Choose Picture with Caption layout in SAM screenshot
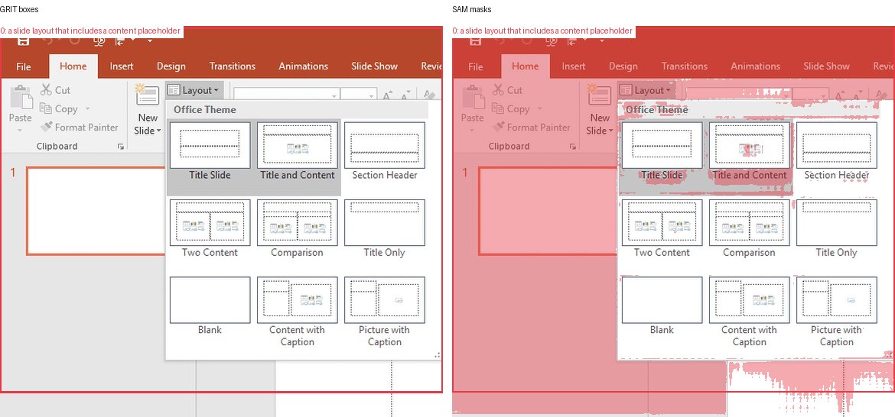The height and width of the screenshot is (417, 895). click(837, 312)
